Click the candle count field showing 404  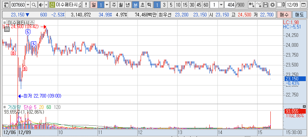pyautogui.click(x=229, y=5)
